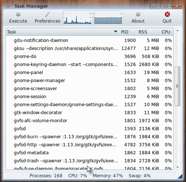The width and height of the screenshot is (186, 182).
Task: Click the CPU: 7% status text
Action: click(77, 176)
